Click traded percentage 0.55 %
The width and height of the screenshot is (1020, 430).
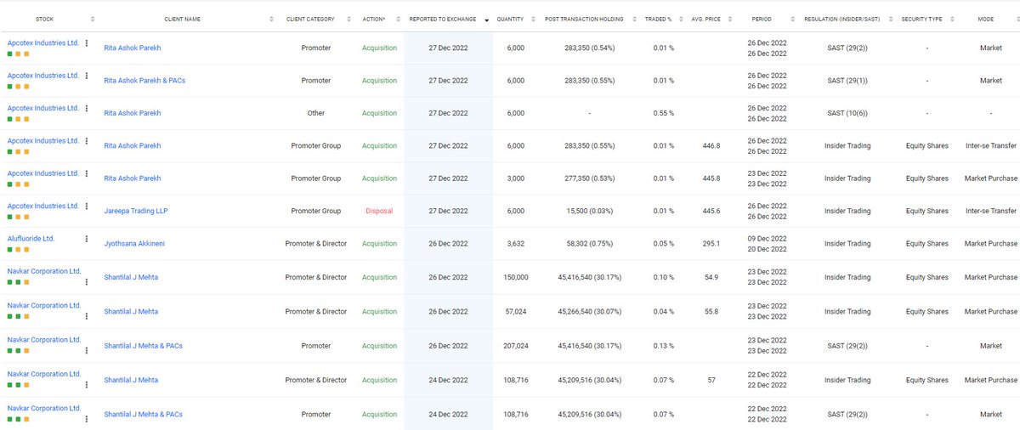pyautogui.click(x=664, y=113)
